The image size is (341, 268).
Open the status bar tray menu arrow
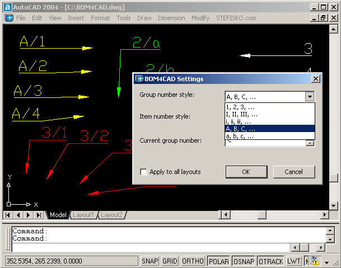click(x=326, y=262)
